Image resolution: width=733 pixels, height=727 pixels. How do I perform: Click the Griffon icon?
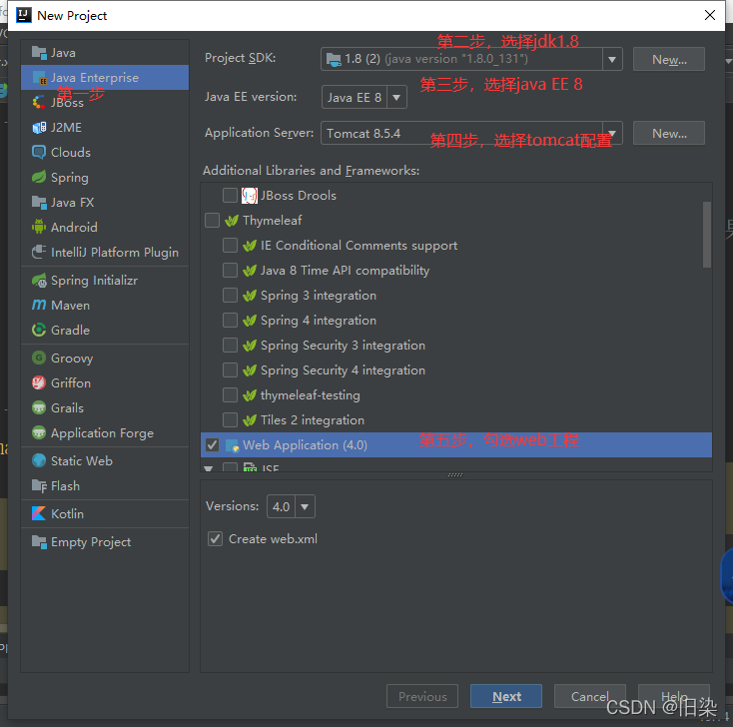tap(39, 382)
